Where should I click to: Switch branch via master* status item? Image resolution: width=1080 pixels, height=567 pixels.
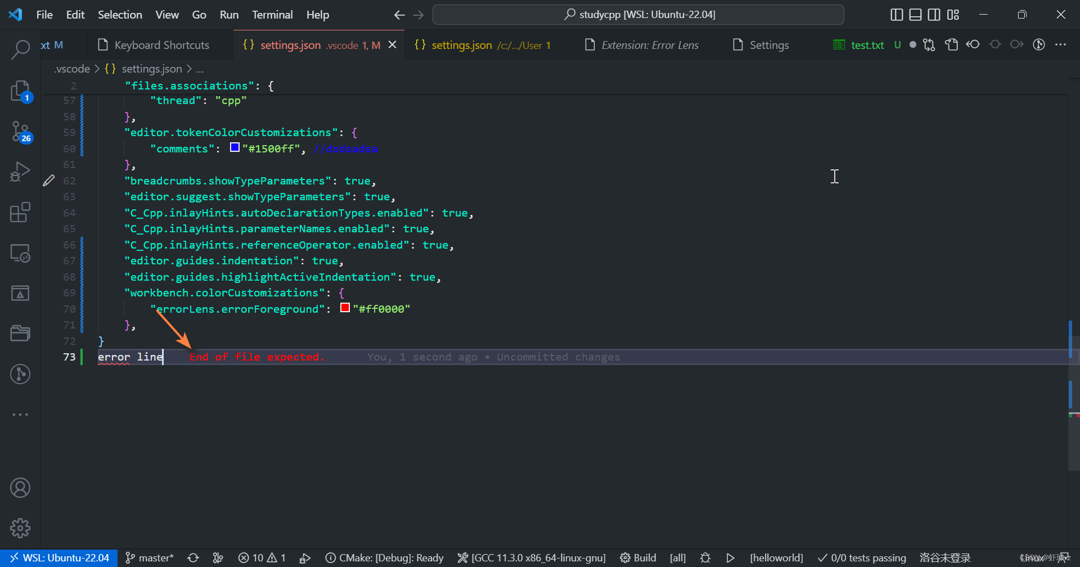pyautogui.click(x=149, y=558)
